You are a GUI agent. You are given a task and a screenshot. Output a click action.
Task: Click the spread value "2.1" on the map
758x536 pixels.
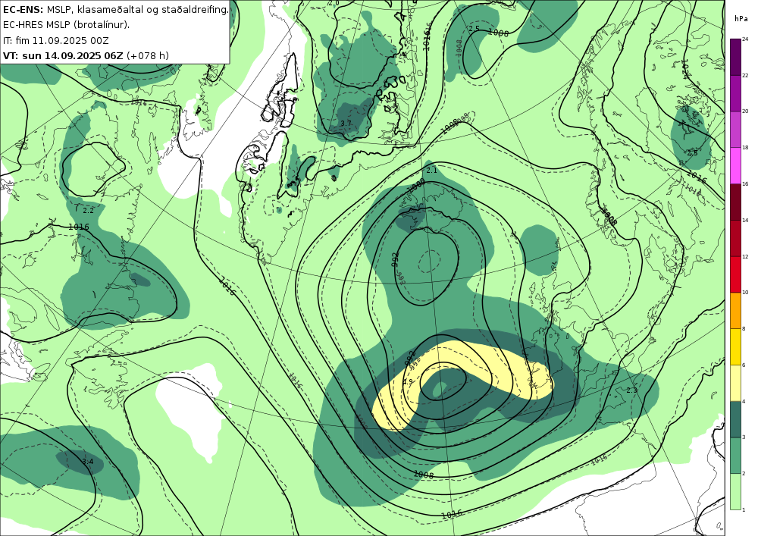tap(432, 170)
